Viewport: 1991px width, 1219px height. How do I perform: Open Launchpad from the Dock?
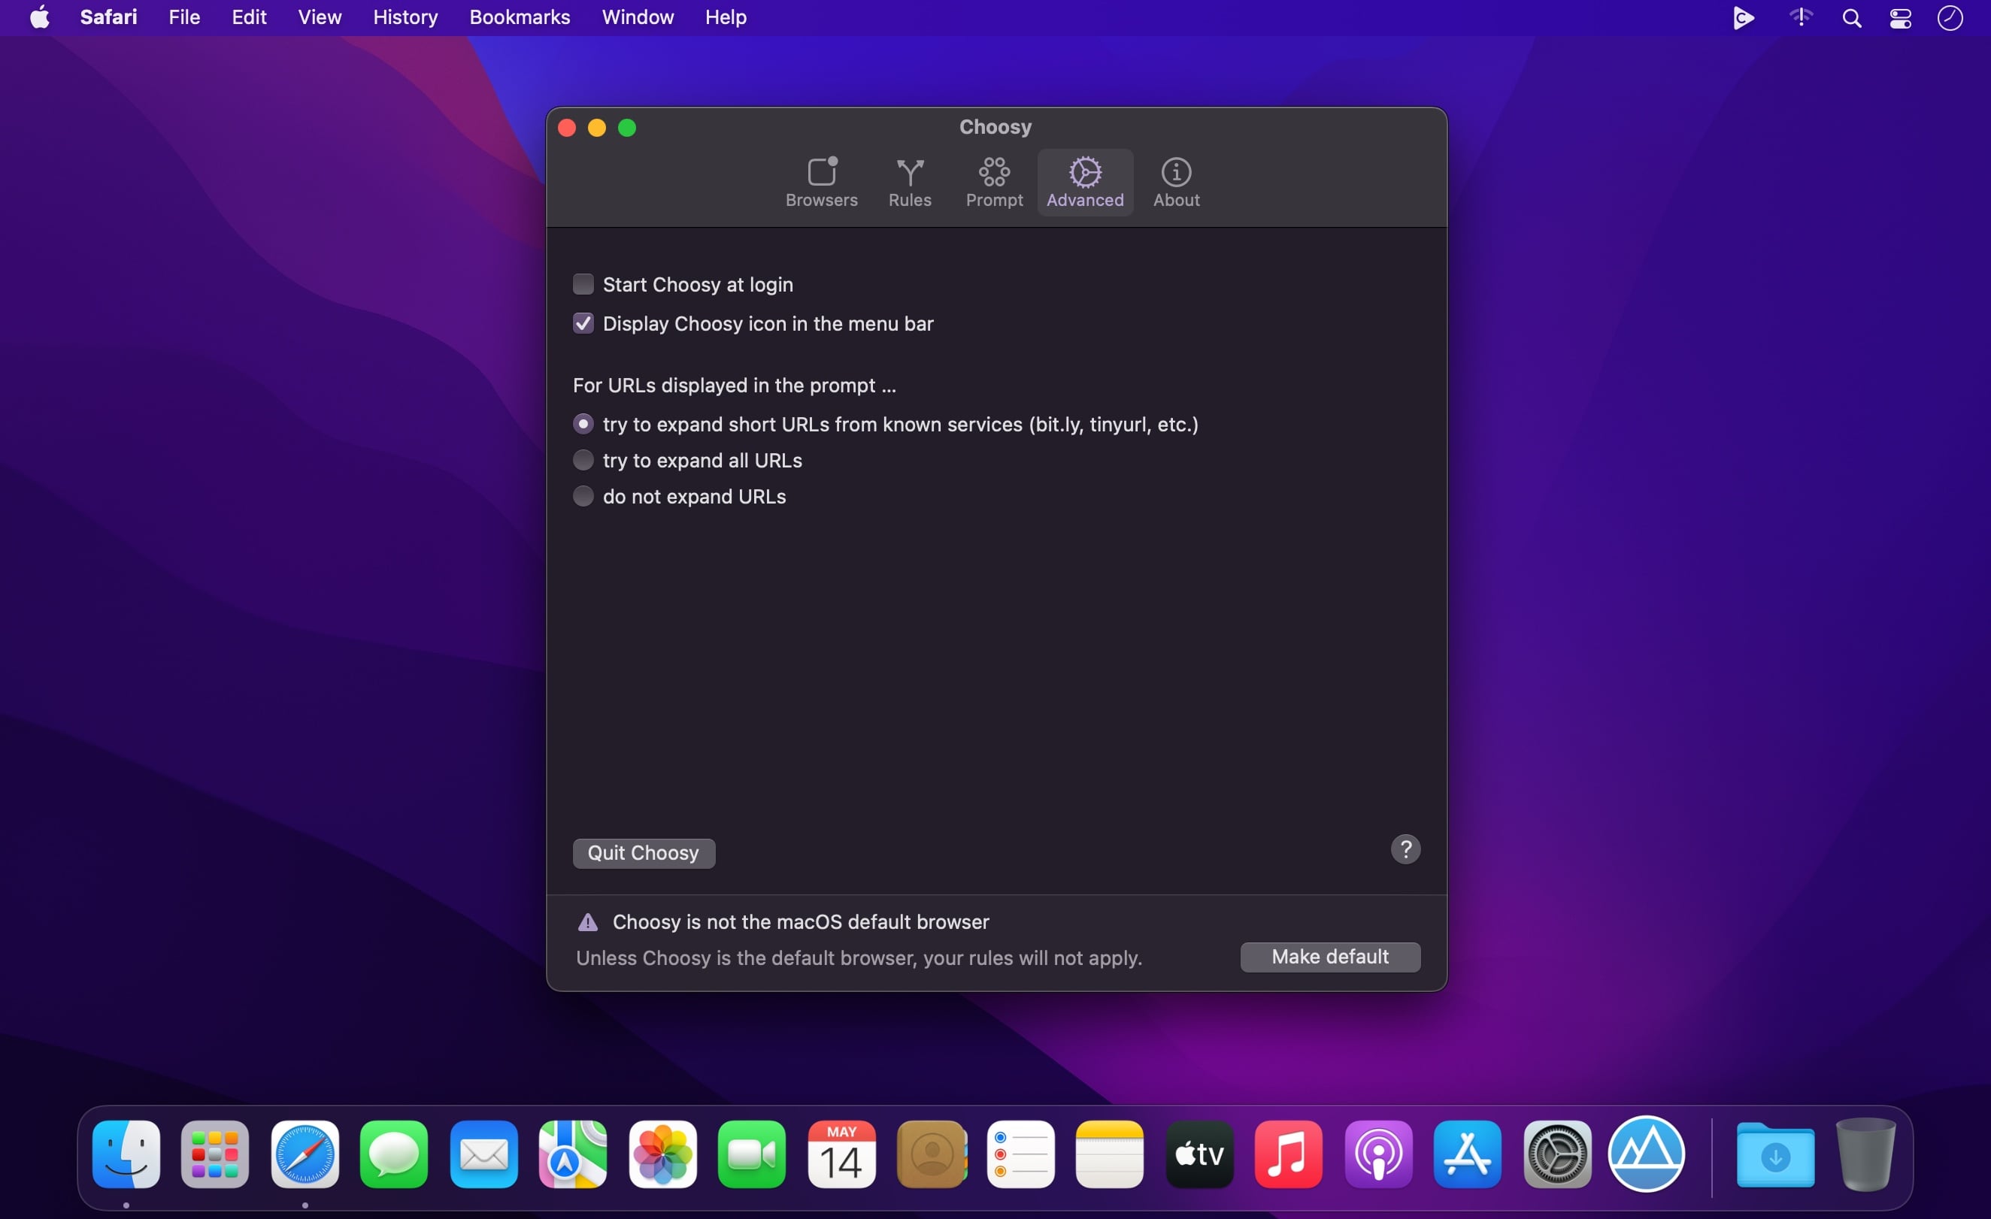[x=215, y=1154]
